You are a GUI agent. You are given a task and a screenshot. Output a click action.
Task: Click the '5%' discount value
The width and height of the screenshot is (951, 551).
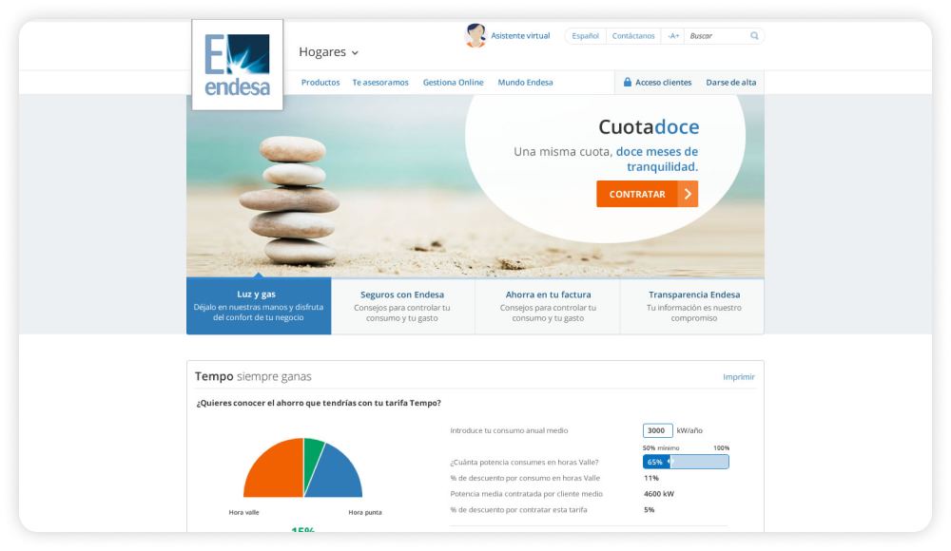649,510
